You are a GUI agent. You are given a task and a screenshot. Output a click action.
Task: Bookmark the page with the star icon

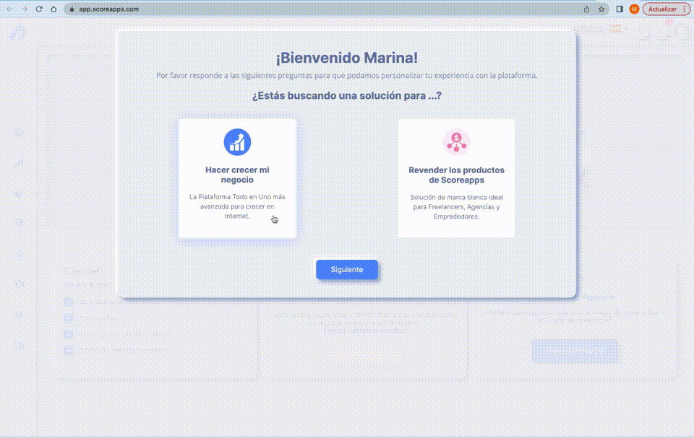click(601, 9)
